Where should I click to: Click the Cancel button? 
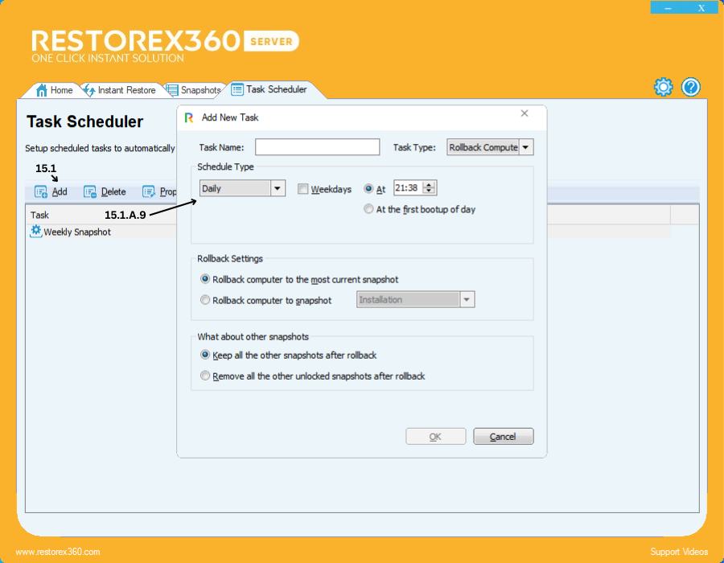pos(504,437)
